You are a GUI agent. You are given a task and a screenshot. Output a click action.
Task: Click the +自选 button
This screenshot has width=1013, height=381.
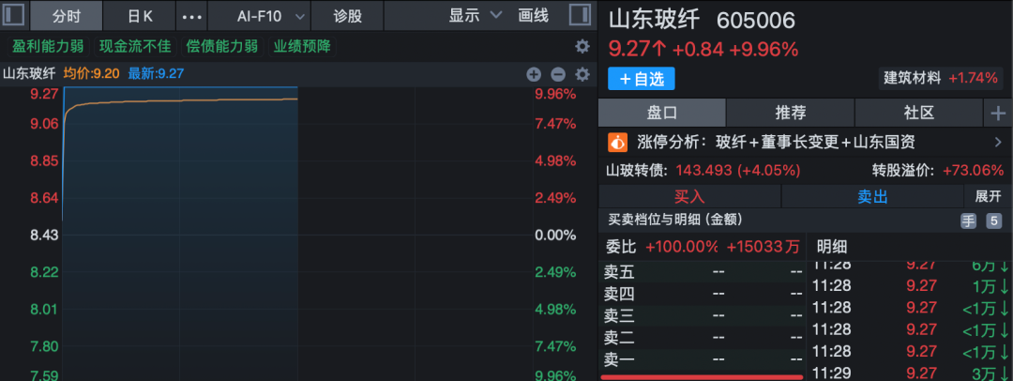[x=641, y=79]
